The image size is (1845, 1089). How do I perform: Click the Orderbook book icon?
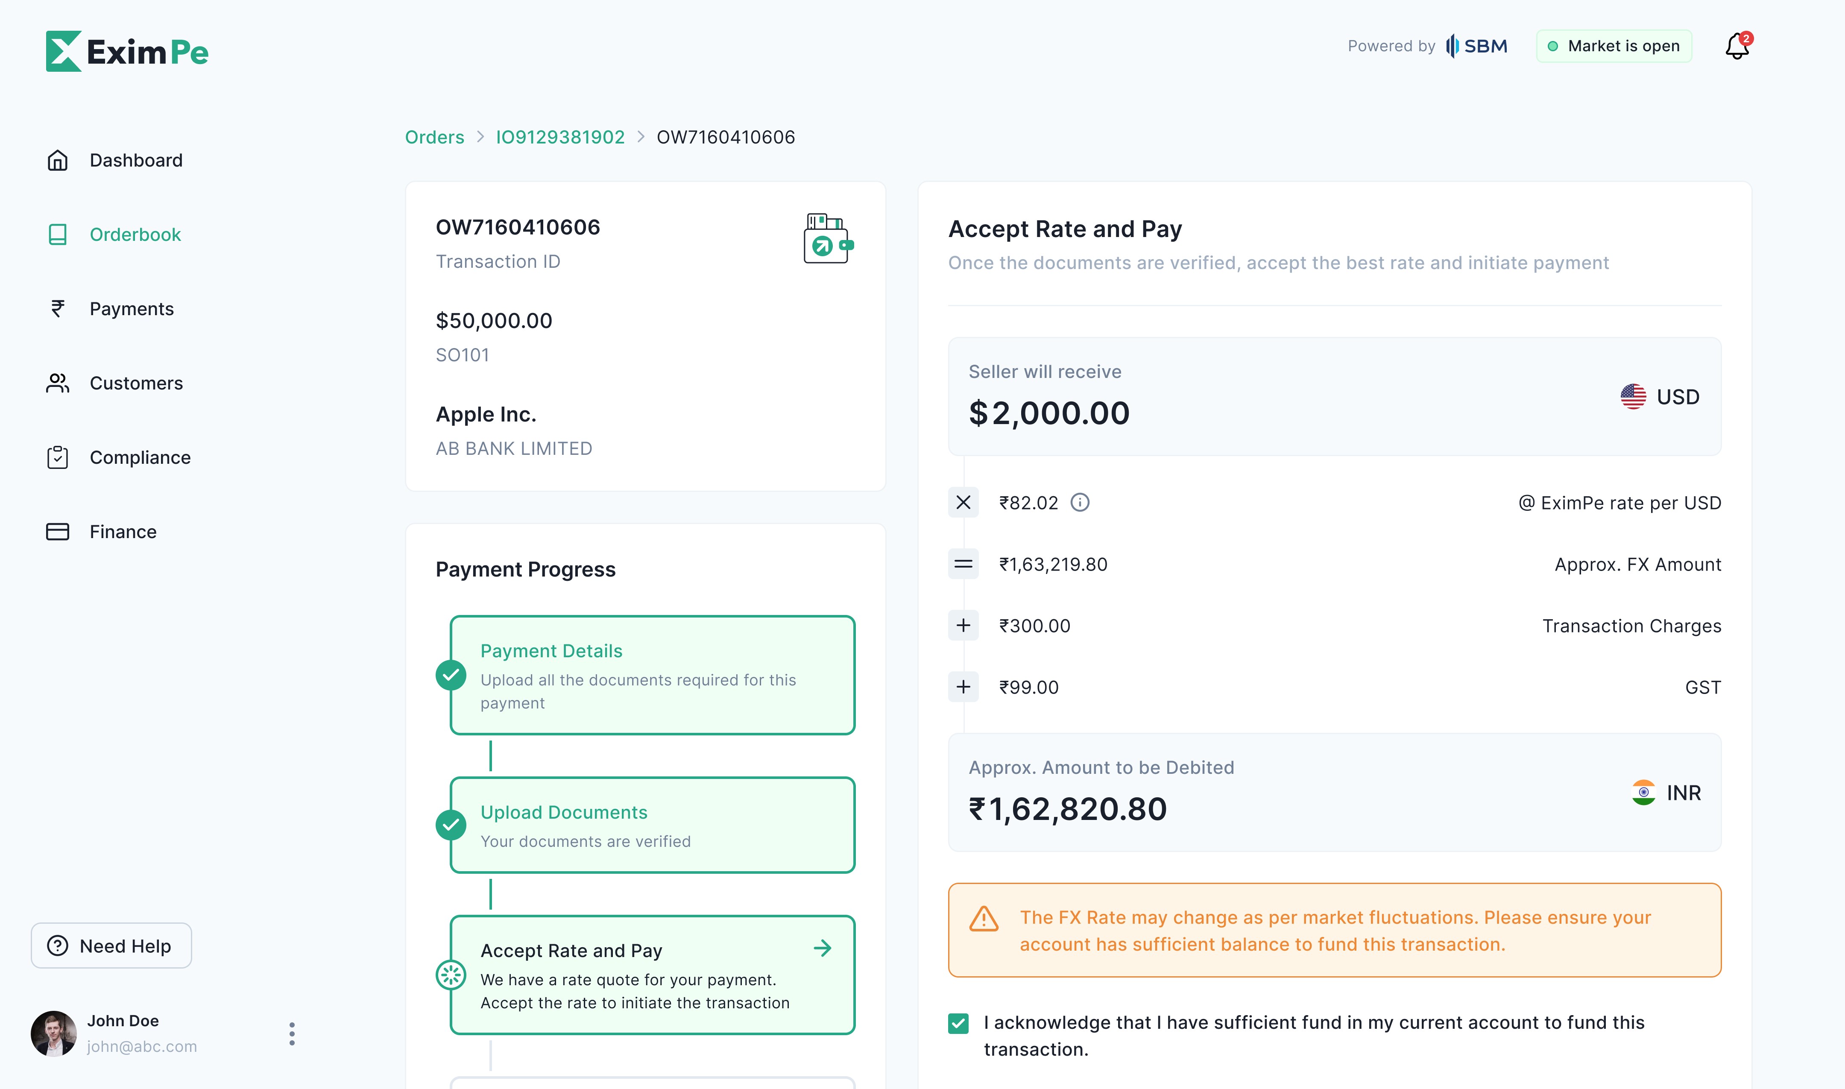tap(57, 234)
